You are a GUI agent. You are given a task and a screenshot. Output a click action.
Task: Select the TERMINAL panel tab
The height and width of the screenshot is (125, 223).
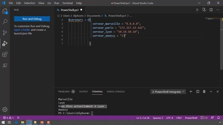(x=97, y=92)
